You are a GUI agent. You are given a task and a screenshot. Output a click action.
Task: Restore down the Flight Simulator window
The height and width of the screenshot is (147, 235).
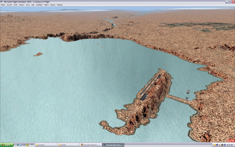tap(230, 2)
